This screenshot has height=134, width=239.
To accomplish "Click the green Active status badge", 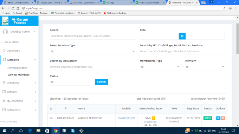I will [x=208, y=118].
